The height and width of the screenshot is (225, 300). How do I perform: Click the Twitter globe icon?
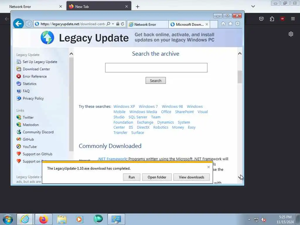coord(19,117)
